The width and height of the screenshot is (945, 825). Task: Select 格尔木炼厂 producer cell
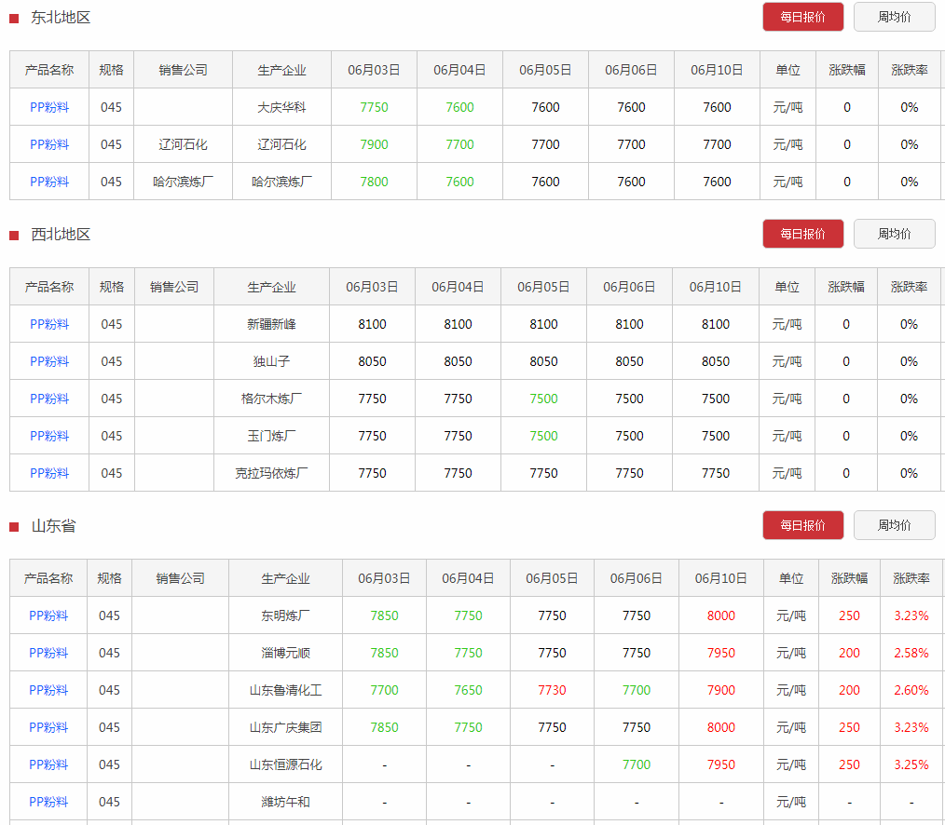271,399
